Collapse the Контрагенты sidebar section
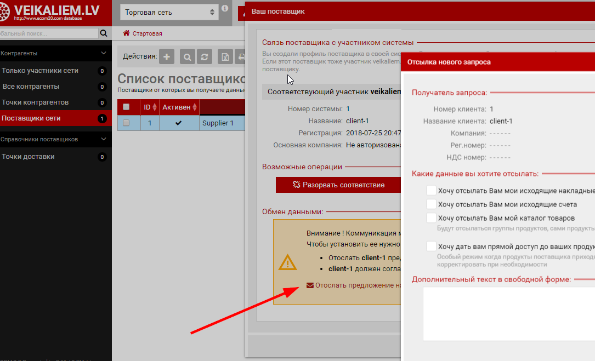The image size is (595, 361). (x=104, y=53)
